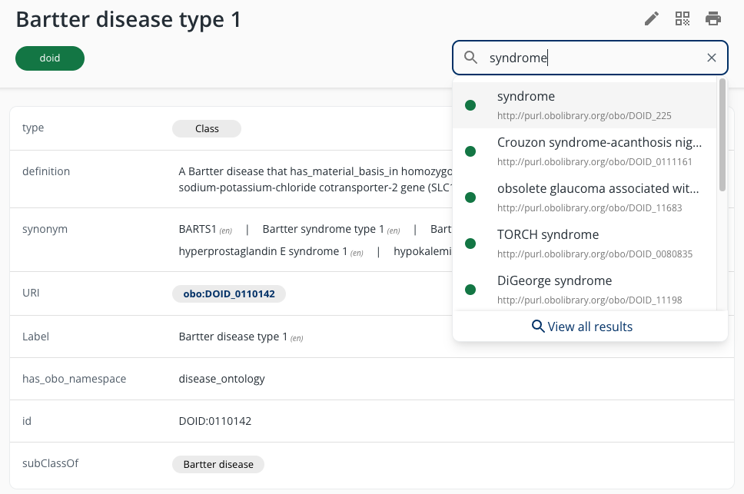Open the QR code icon
Screen dimensions: 744x494
point(682,18)
